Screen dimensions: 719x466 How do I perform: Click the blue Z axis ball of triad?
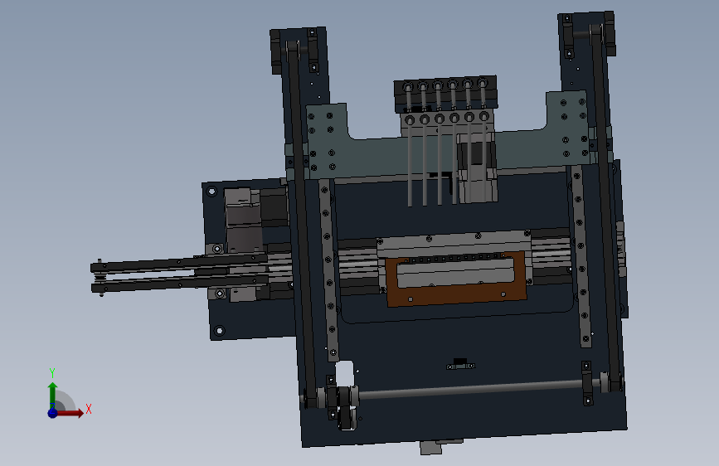click(x=52, y=413)
